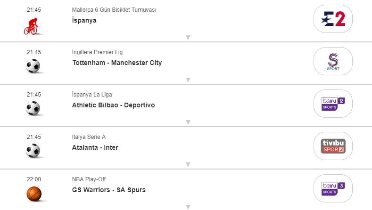Select the Atalanta - Inter fixture title
The image size is (372, 210).
pyautogui.click(x=95, y=147)
